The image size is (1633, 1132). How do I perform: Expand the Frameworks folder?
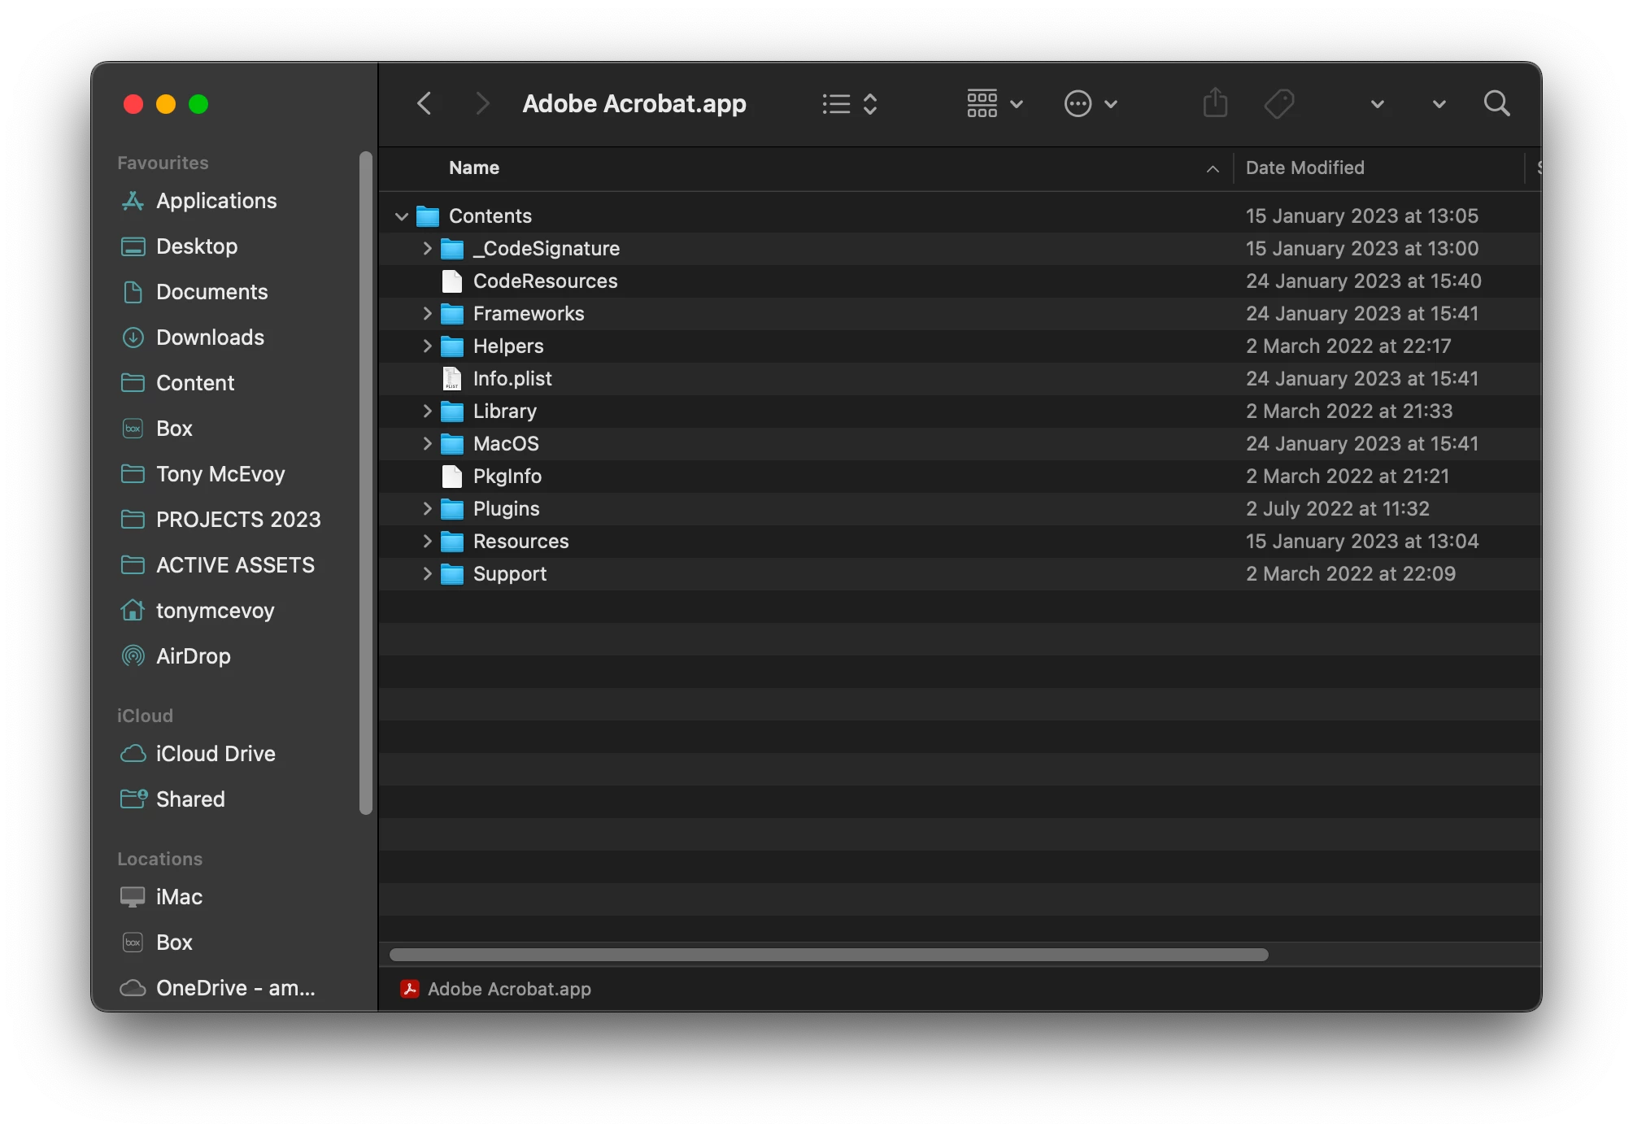(x=427, y=314)
